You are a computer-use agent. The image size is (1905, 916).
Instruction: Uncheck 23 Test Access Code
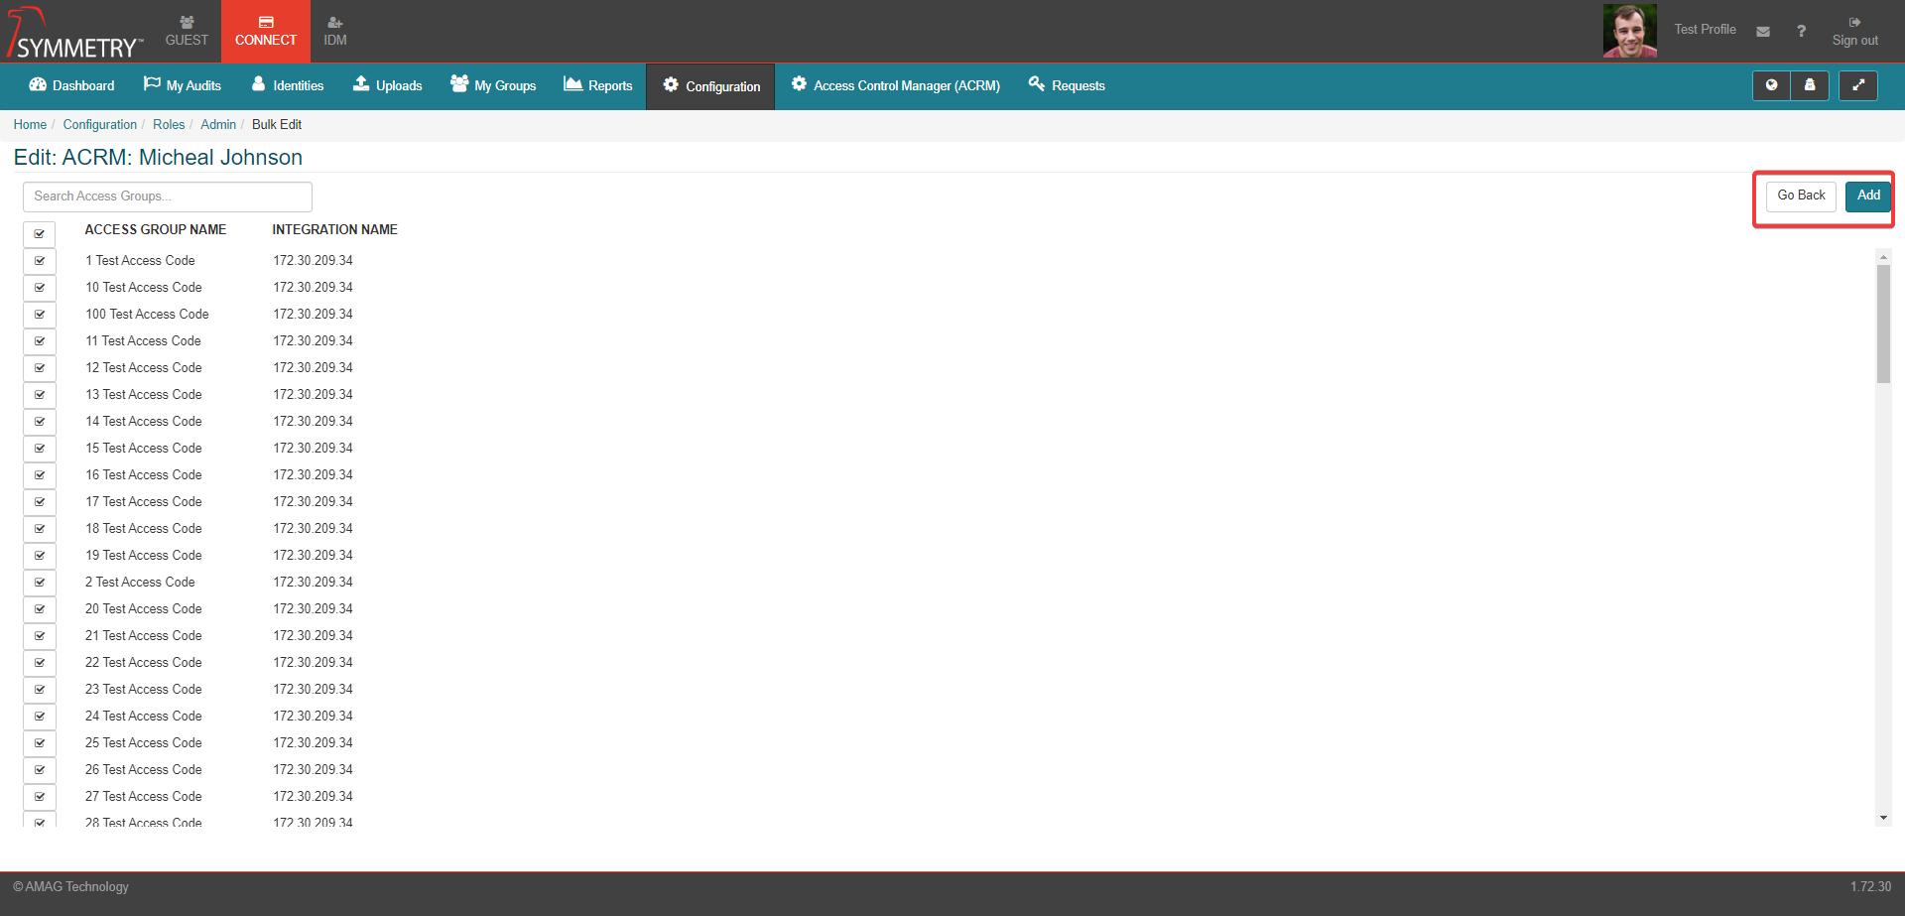tap(40, 690)
